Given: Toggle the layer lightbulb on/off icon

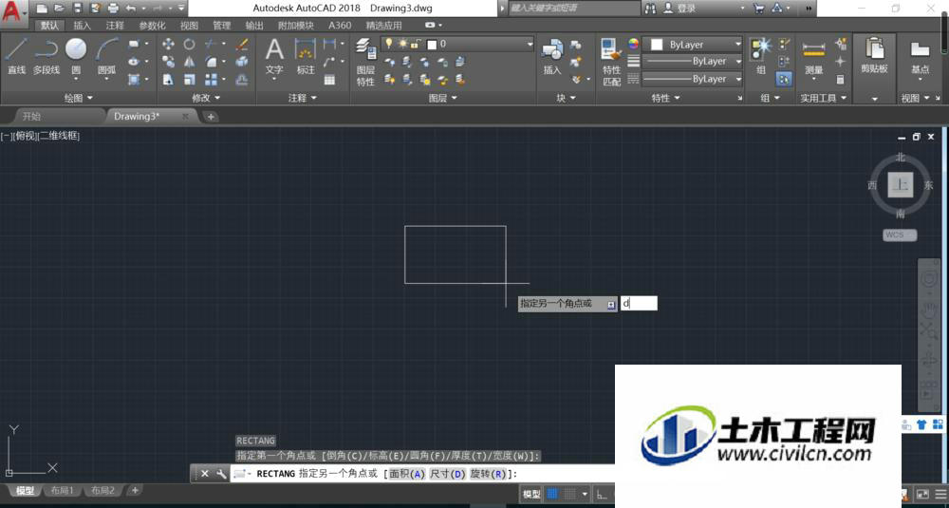Looking at the screenshot, I should (389, 44).
